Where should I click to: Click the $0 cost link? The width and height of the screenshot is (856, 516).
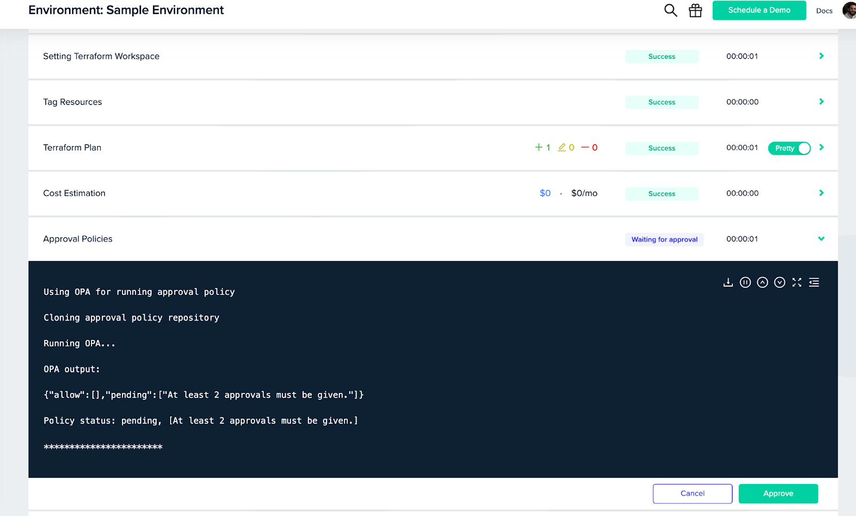point(545,193)
